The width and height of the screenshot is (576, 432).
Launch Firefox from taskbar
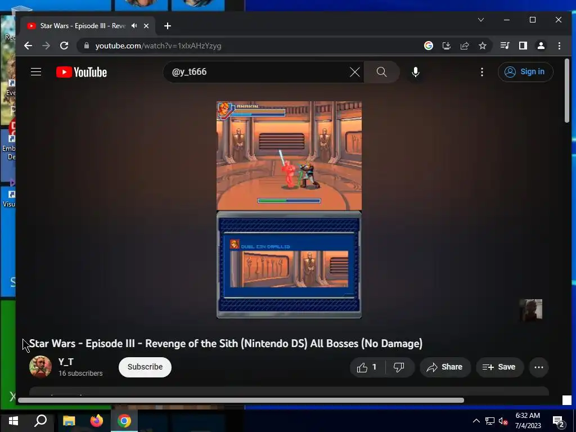coord(97,421)
